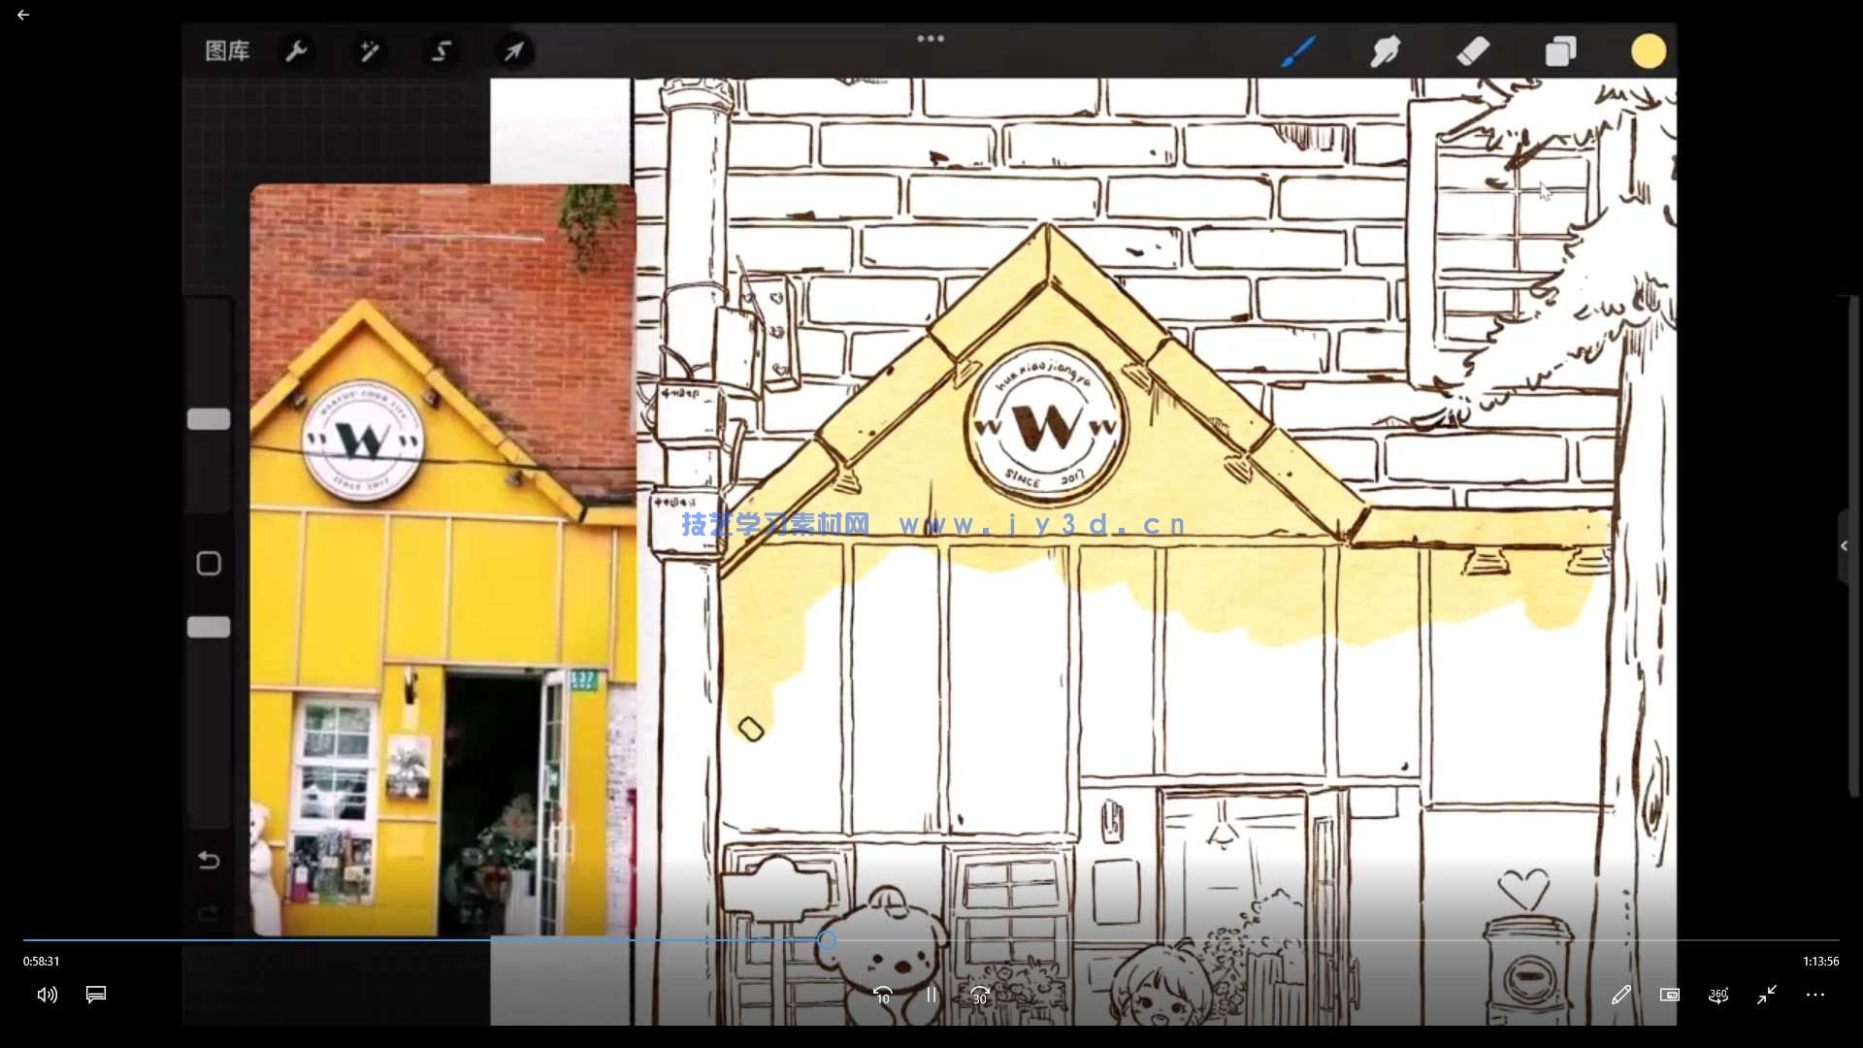The image size is (1863, 1048).
Task: Select the Eraser tool
Action: click(1473, 50)
